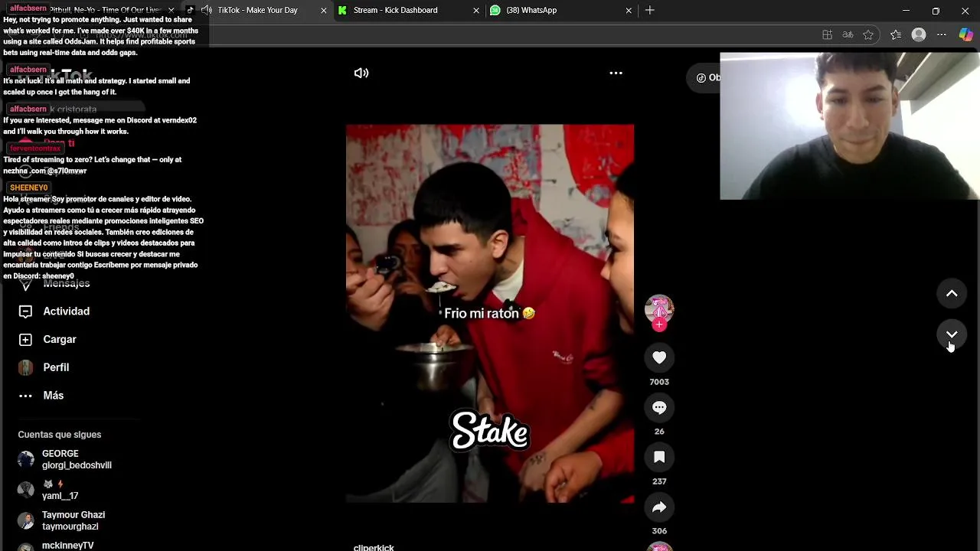Image resolution: width=980 pixels, height=551 pixels.
Task: Click the 306 shares count
Action: 659,531
